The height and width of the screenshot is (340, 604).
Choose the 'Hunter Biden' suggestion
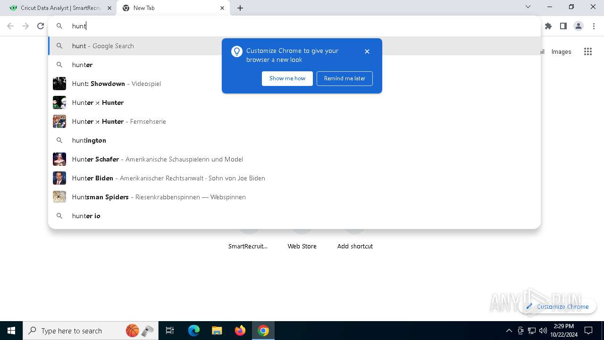point(294,178)
